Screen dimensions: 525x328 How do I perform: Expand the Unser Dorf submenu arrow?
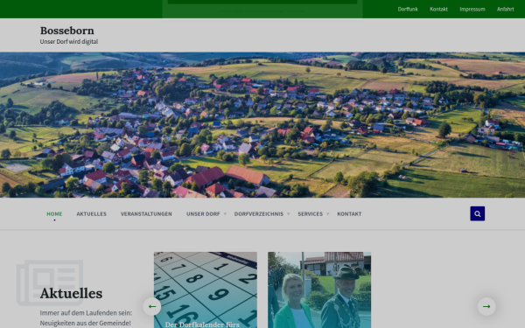(225, 214)
